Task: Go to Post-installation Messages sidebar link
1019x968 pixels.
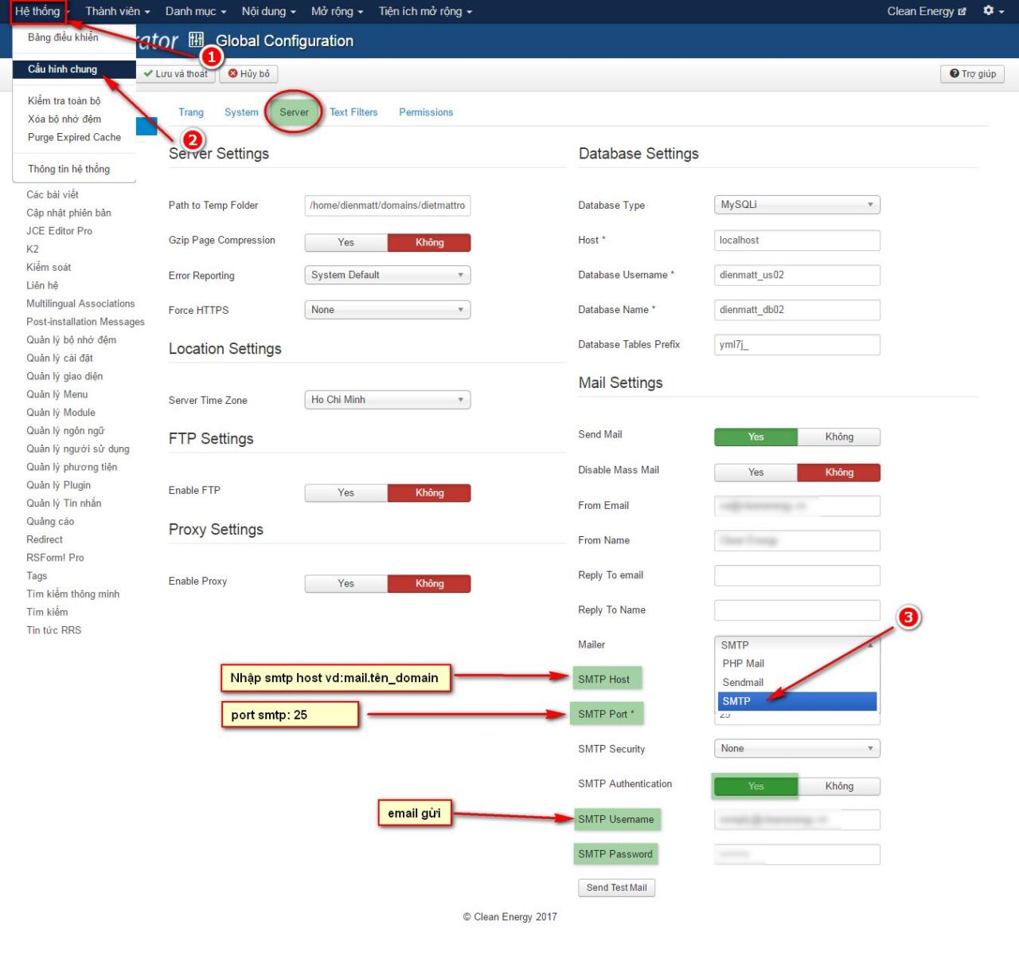Action: [86, 322]
